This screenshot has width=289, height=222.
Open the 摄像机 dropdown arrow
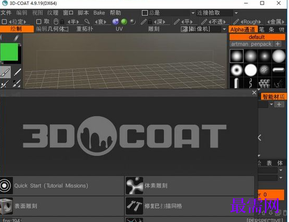(224, 29)
